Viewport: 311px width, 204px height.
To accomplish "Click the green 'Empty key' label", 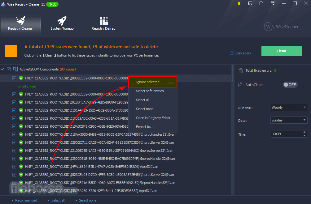I will 27,86.
